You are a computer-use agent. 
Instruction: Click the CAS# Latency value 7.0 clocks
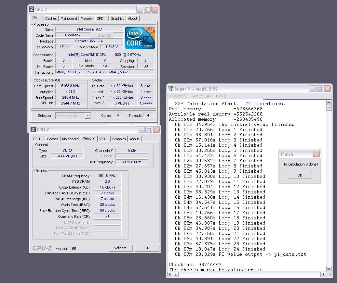pos(107,187)
